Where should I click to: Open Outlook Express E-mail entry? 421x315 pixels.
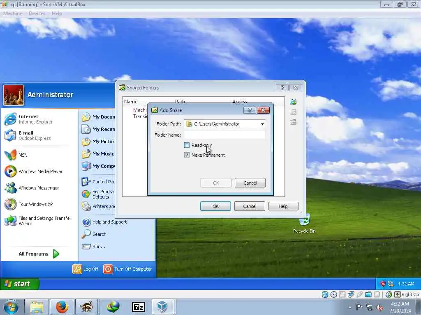coord(28,135)
